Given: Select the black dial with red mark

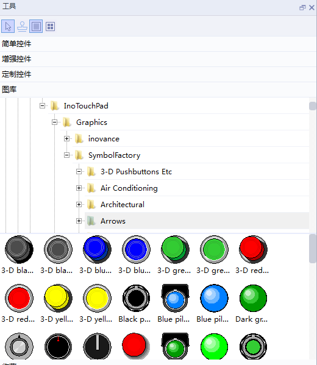Looking at the screenshot, I should [x=58, y=346].
